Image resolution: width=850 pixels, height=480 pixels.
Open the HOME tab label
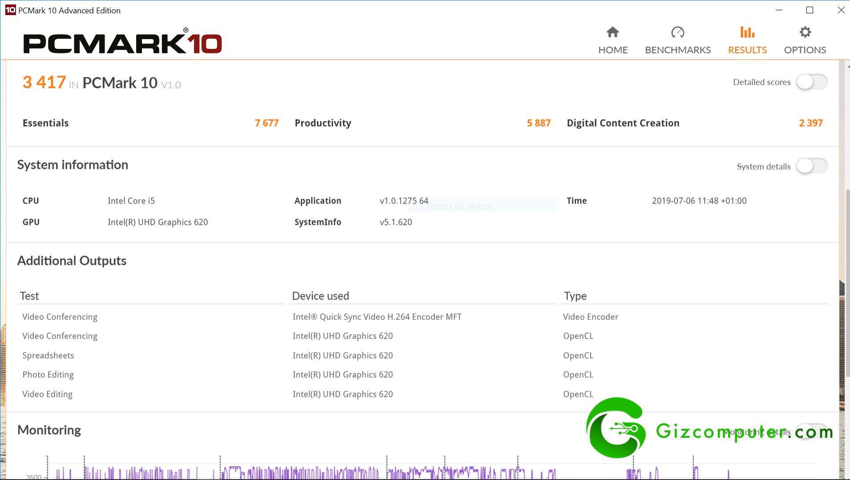(x=613, y=50)
